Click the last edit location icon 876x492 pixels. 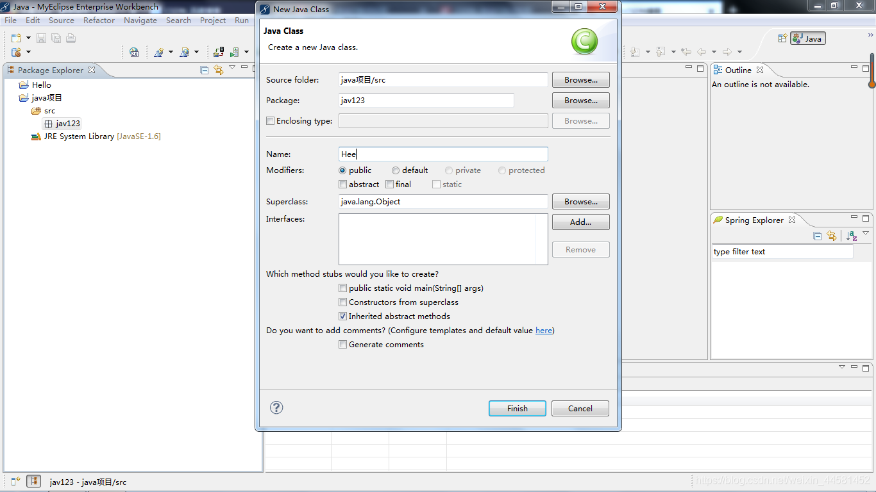686,52
